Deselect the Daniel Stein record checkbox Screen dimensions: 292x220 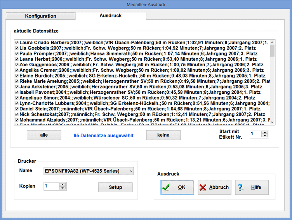[16, 109]
